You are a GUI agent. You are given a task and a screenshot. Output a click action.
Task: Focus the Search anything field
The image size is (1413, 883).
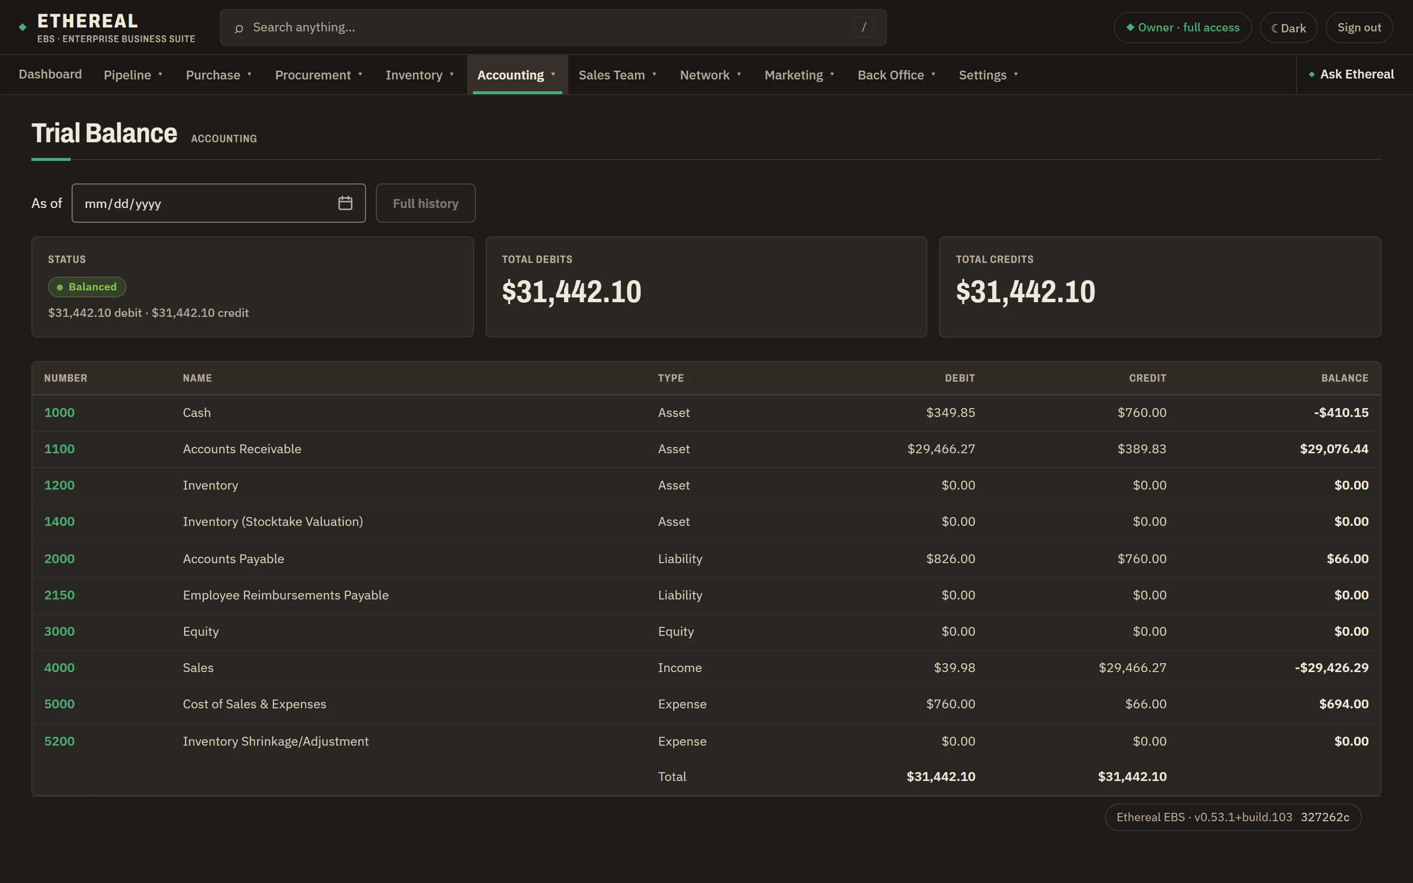[x=553, y=27]
